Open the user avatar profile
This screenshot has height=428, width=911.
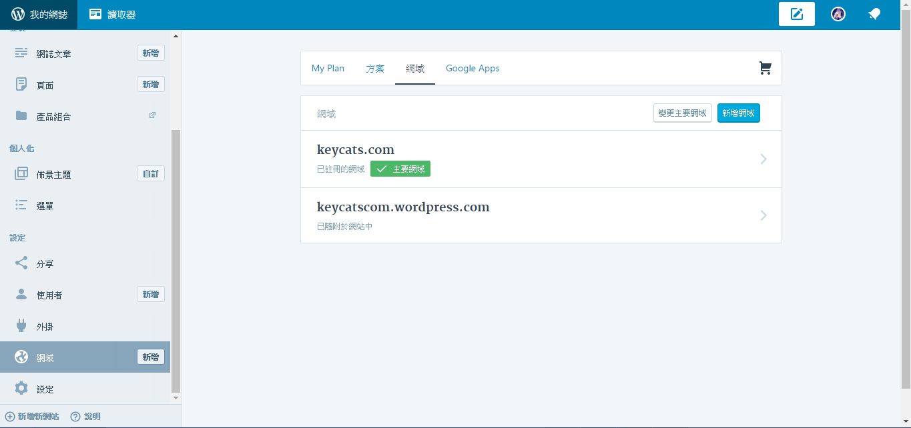838,14
